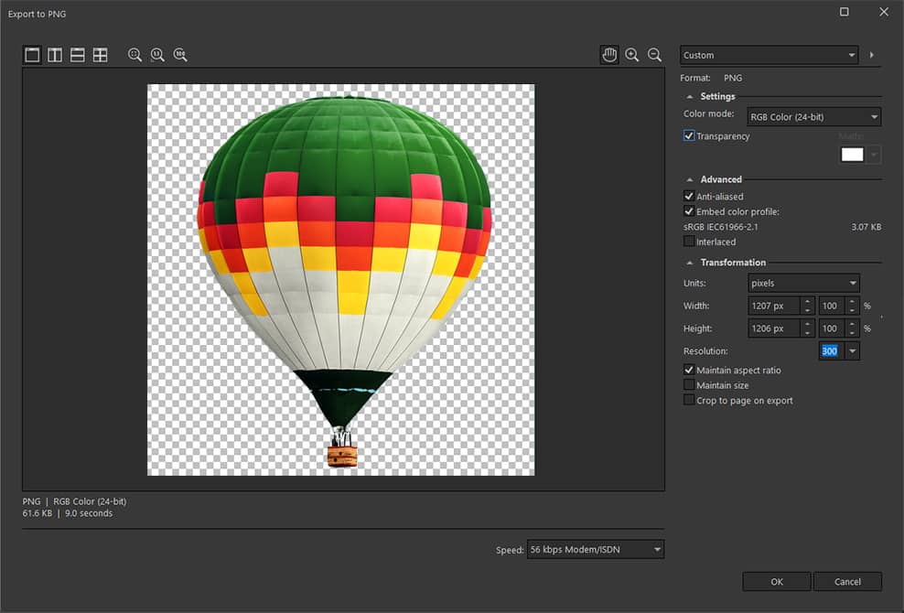Switch to two horizontal previews layout
This screenshot has width=904, height=613.
point(78,55)
